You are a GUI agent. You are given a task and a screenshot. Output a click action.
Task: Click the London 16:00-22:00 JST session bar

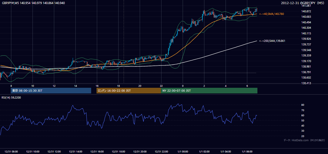[x=129, y=91]
